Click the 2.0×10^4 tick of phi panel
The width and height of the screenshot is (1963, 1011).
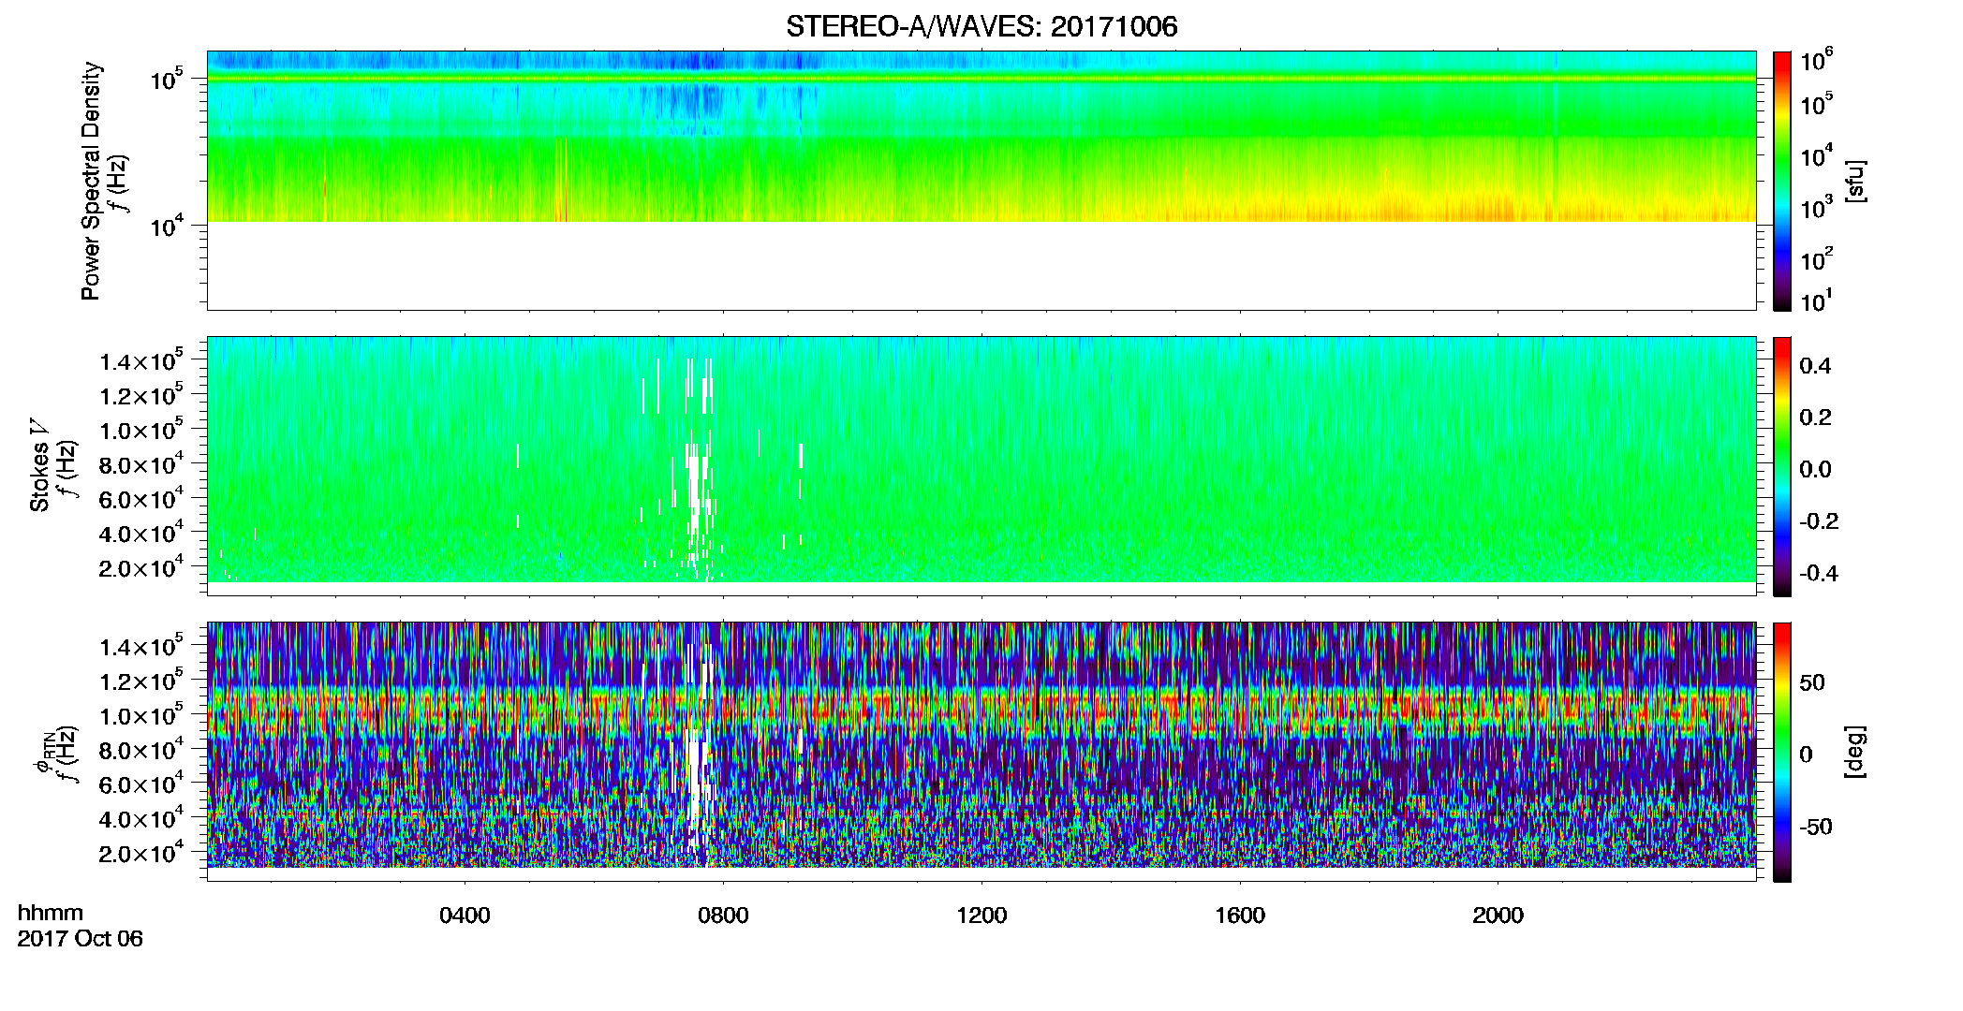(140, 853)
